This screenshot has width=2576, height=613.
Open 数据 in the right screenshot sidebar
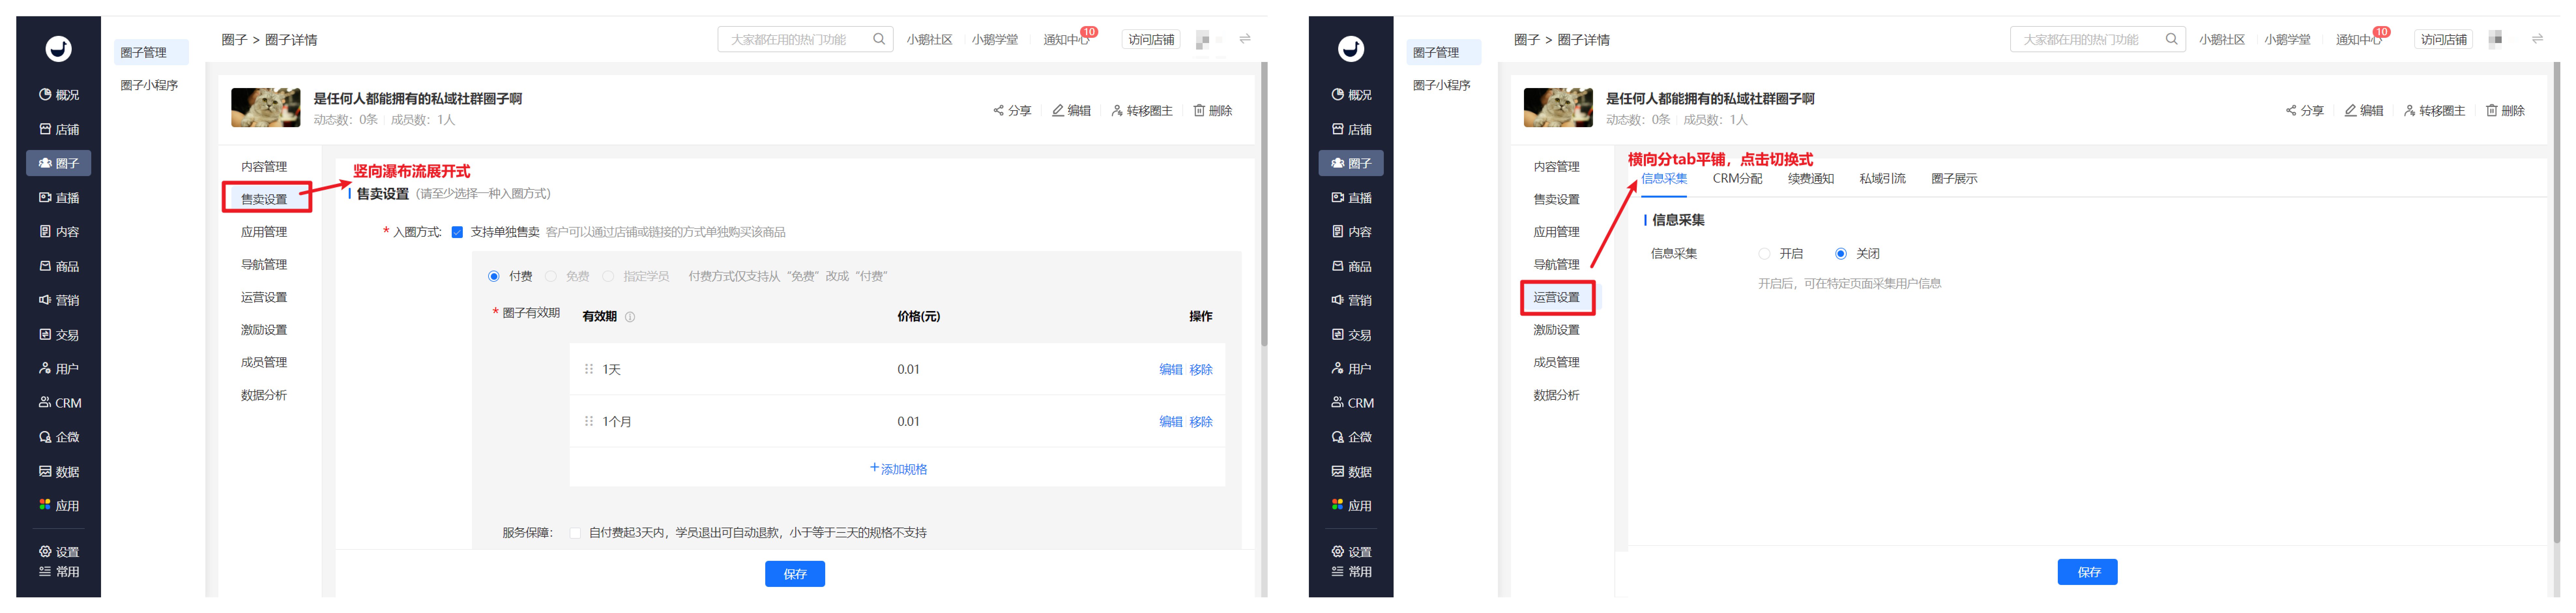(x=1352, y=472)
